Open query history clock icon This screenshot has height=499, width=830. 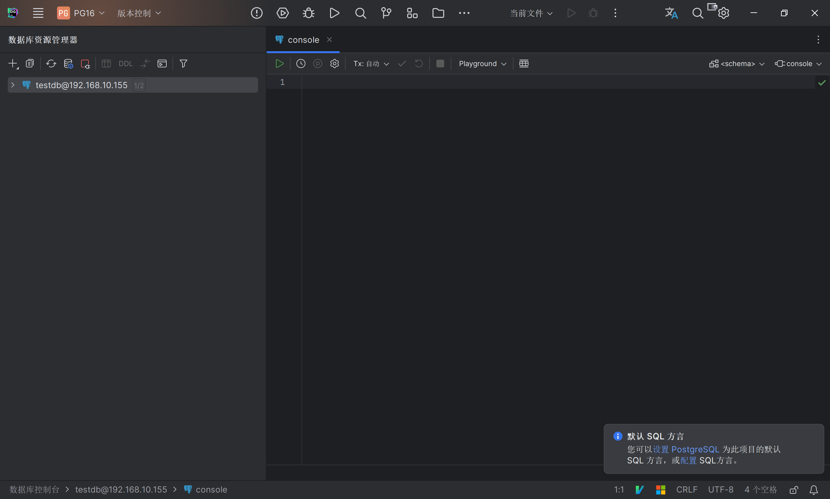[301, 64]
